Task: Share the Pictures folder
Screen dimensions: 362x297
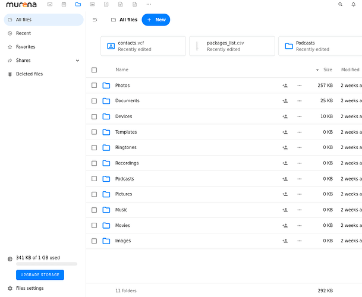Action: [285, 194]
